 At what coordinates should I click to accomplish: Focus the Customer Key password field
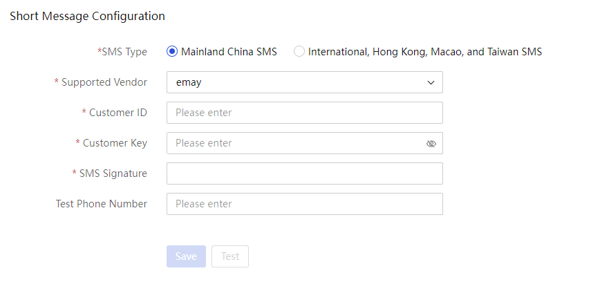point(305,143)
